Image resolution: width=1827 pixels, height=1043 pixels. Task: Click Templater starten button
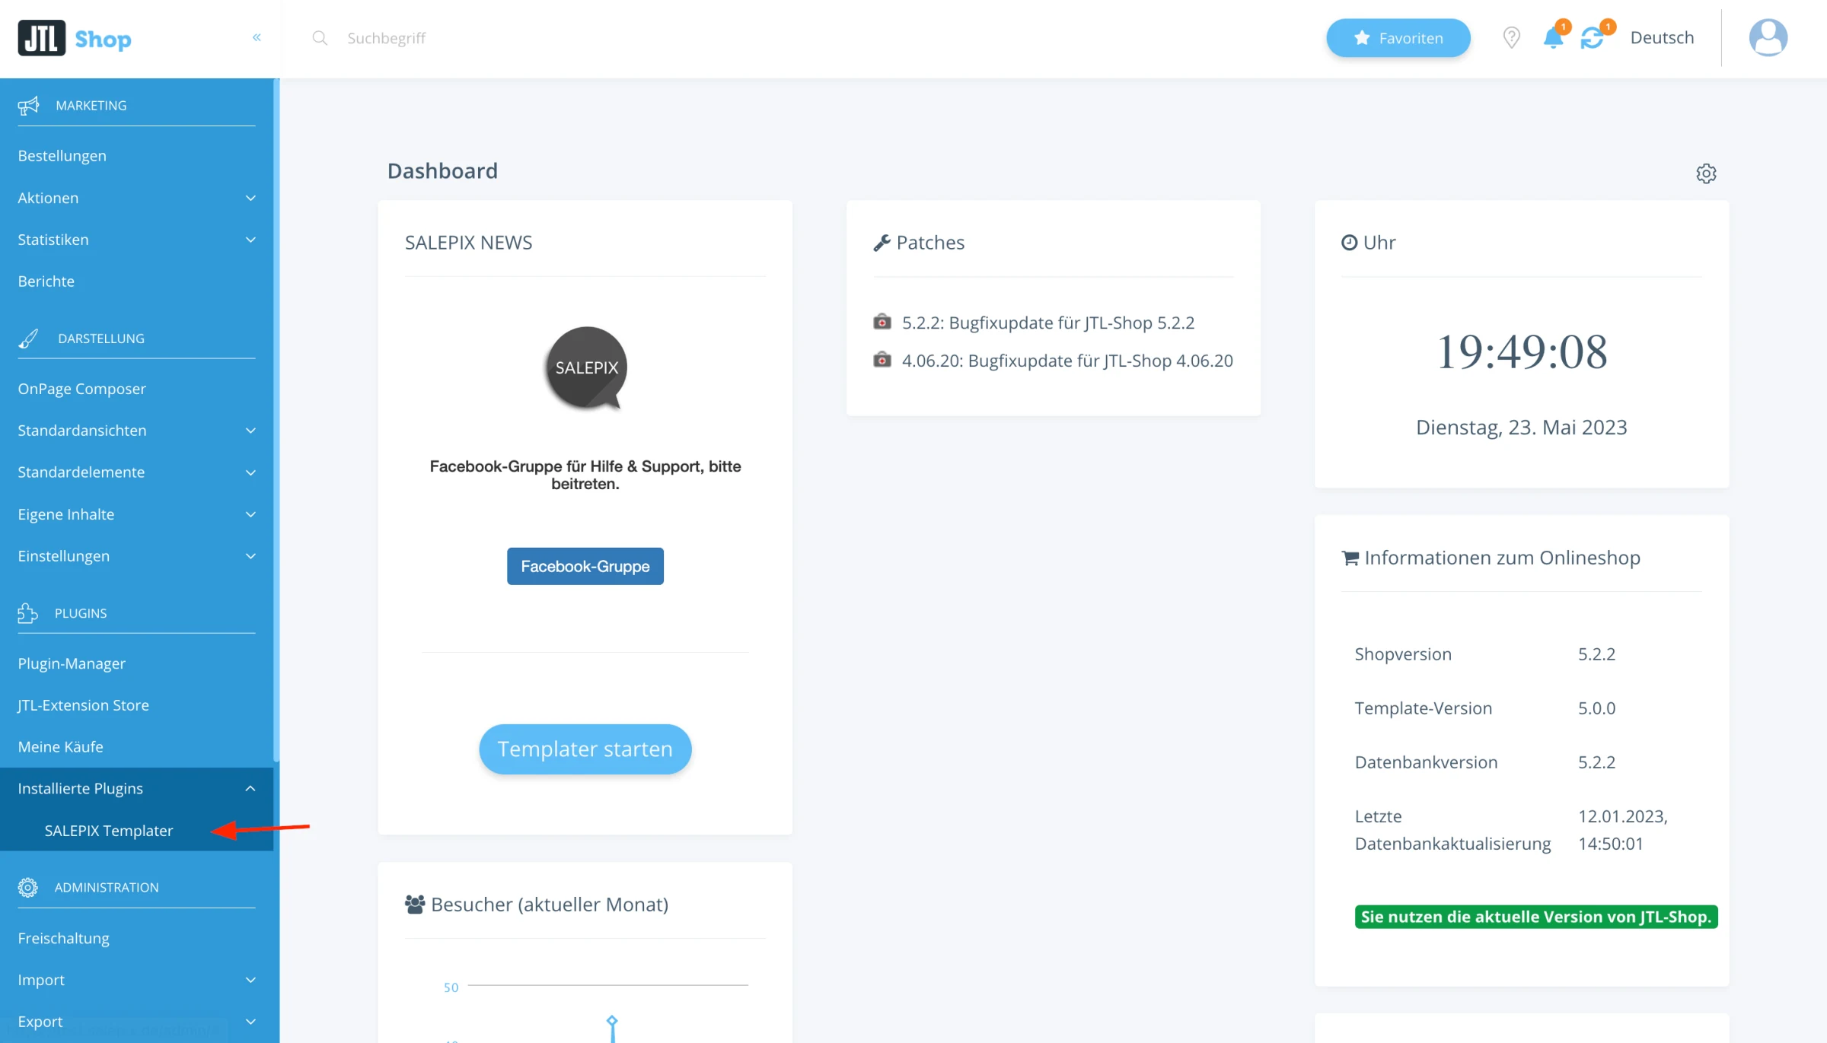tap(585, 749)
